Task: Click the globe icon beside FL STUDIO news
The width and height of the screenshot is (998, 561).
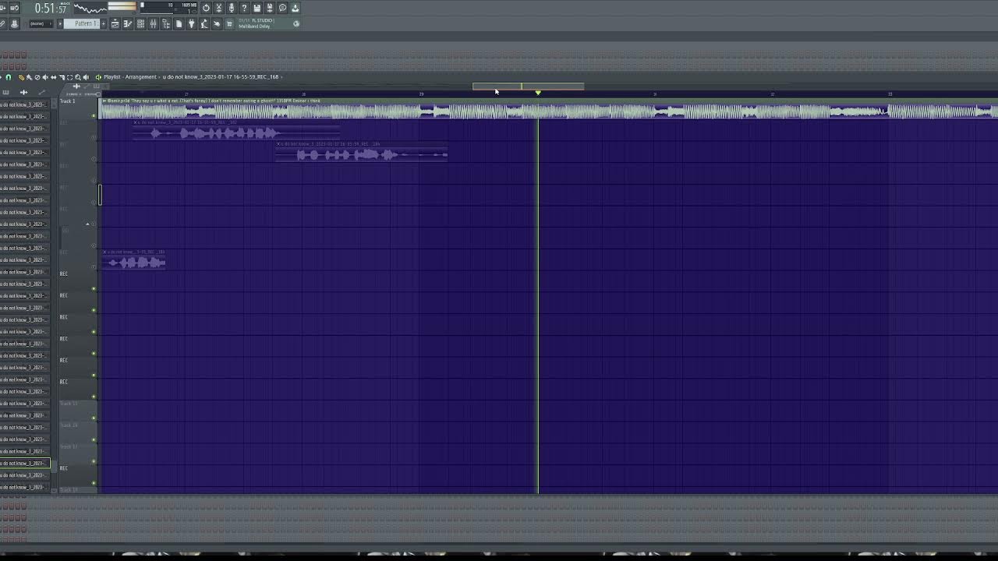Action: coord(296,23)
